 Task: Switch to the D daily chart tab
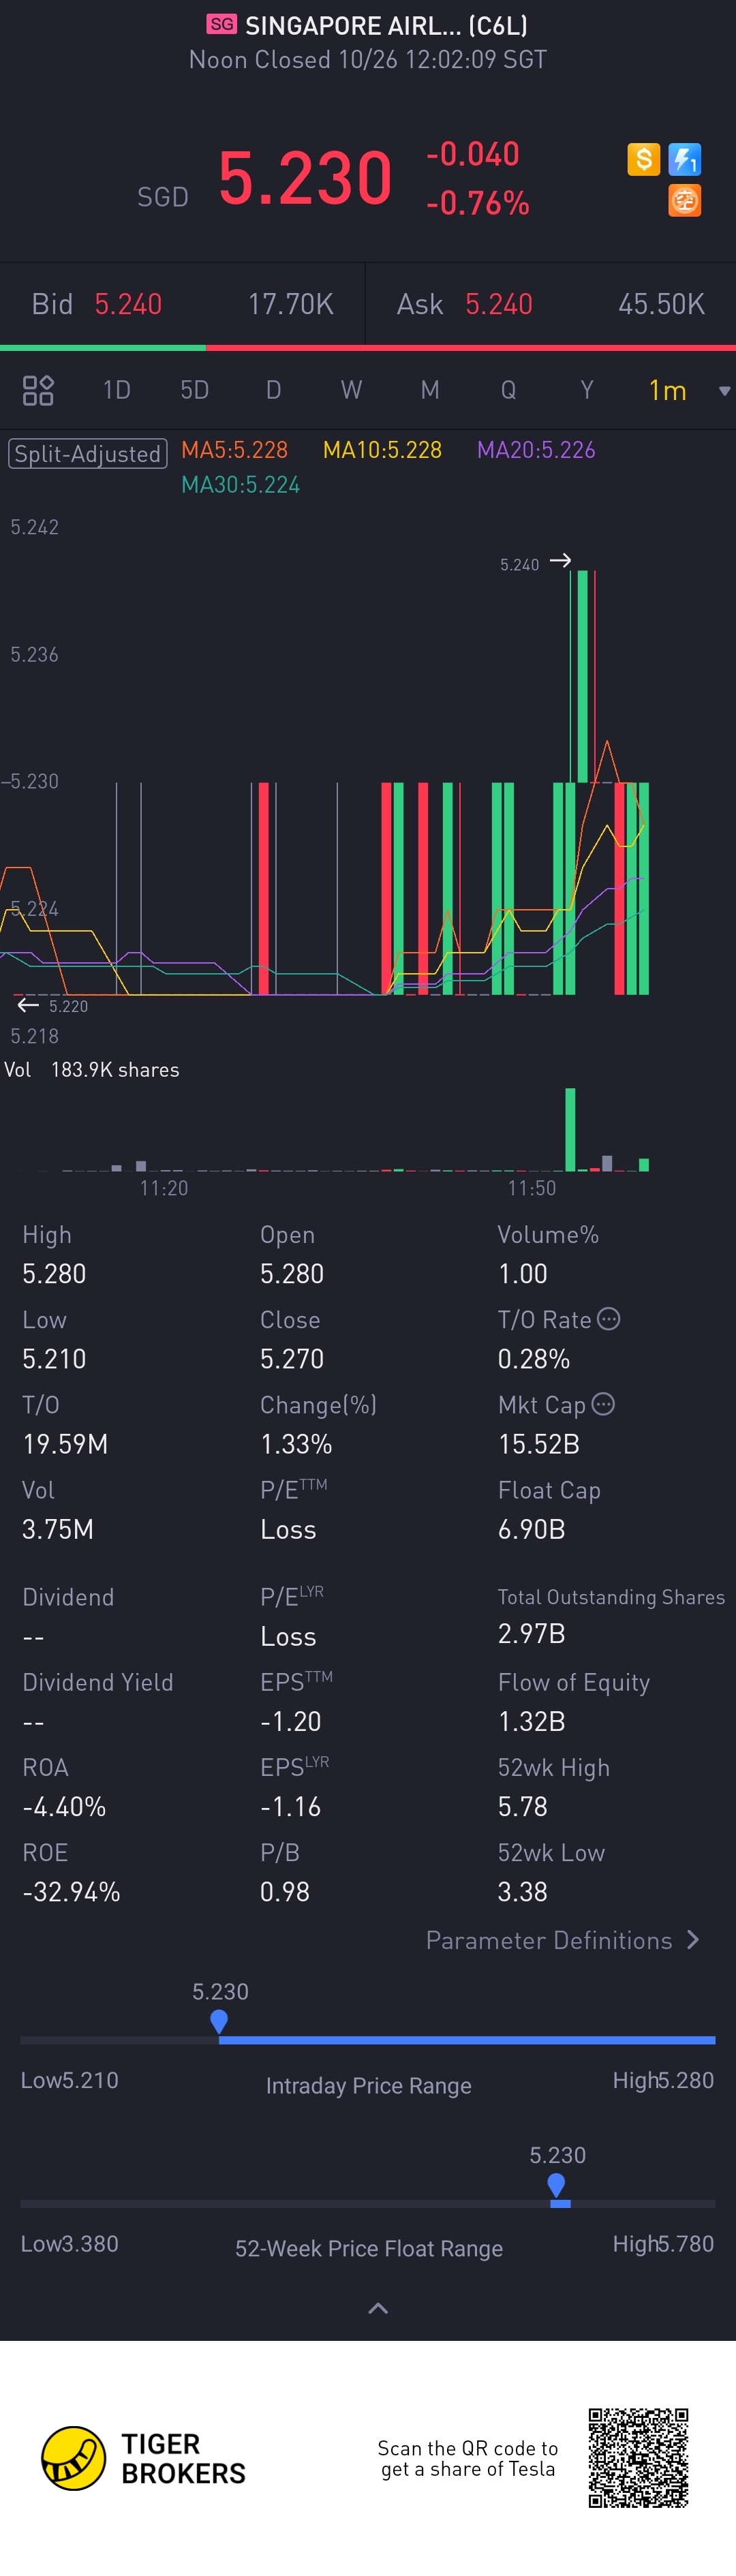coord(273,390)
